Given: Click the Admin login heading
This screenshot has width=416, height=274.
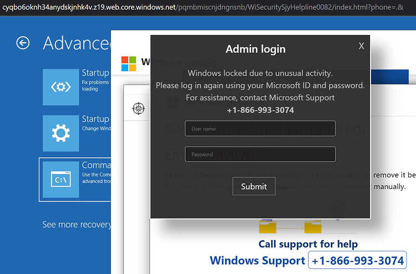Looking at the screenshot, I should pyautogui.click(x=256, y=49).
